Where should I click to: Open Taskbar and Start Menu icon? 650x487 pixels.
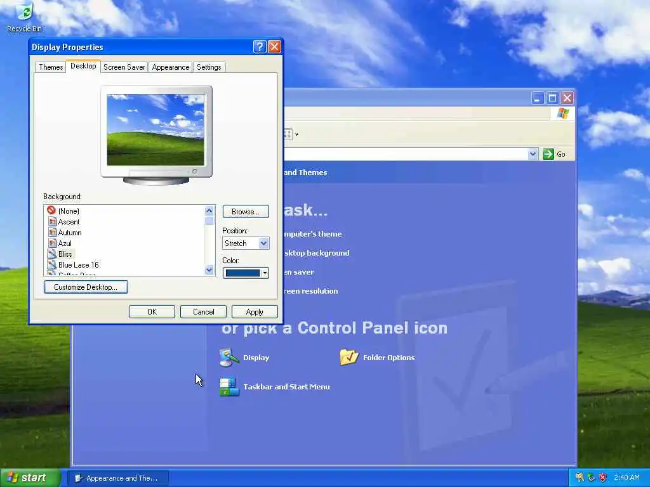pos(229,387)
